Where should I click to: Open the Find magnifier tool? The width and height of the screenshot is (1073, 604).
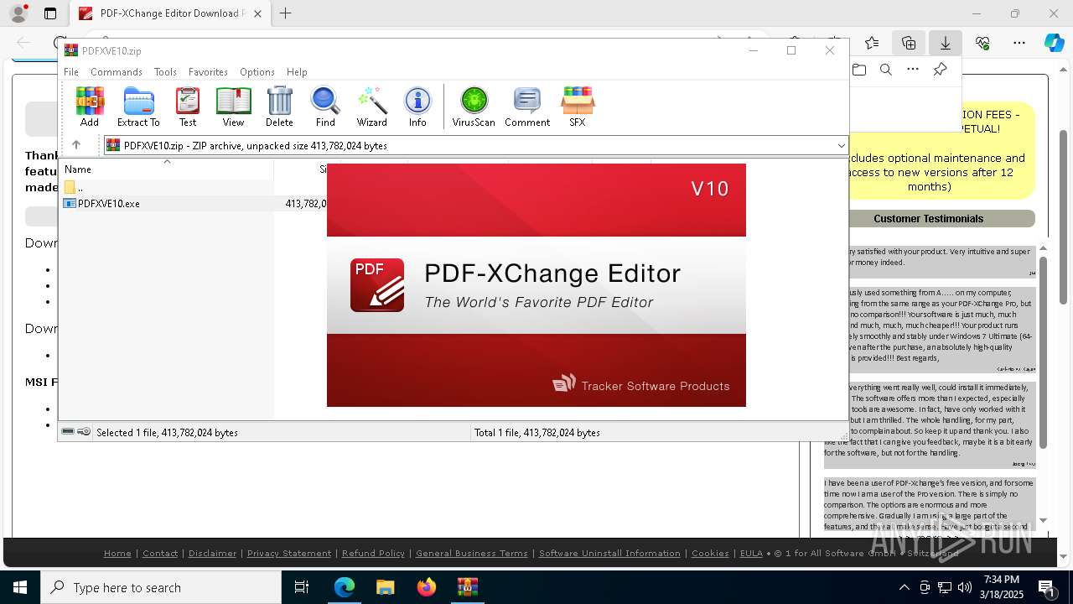pyautogui.click(x=325, y=107)
